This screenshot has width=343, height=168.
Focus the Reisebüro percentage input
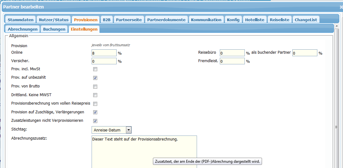[x=232, y=53]
